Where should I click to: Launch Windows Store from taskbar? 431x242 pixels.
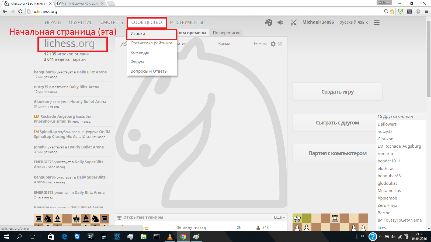coord(51,237)
